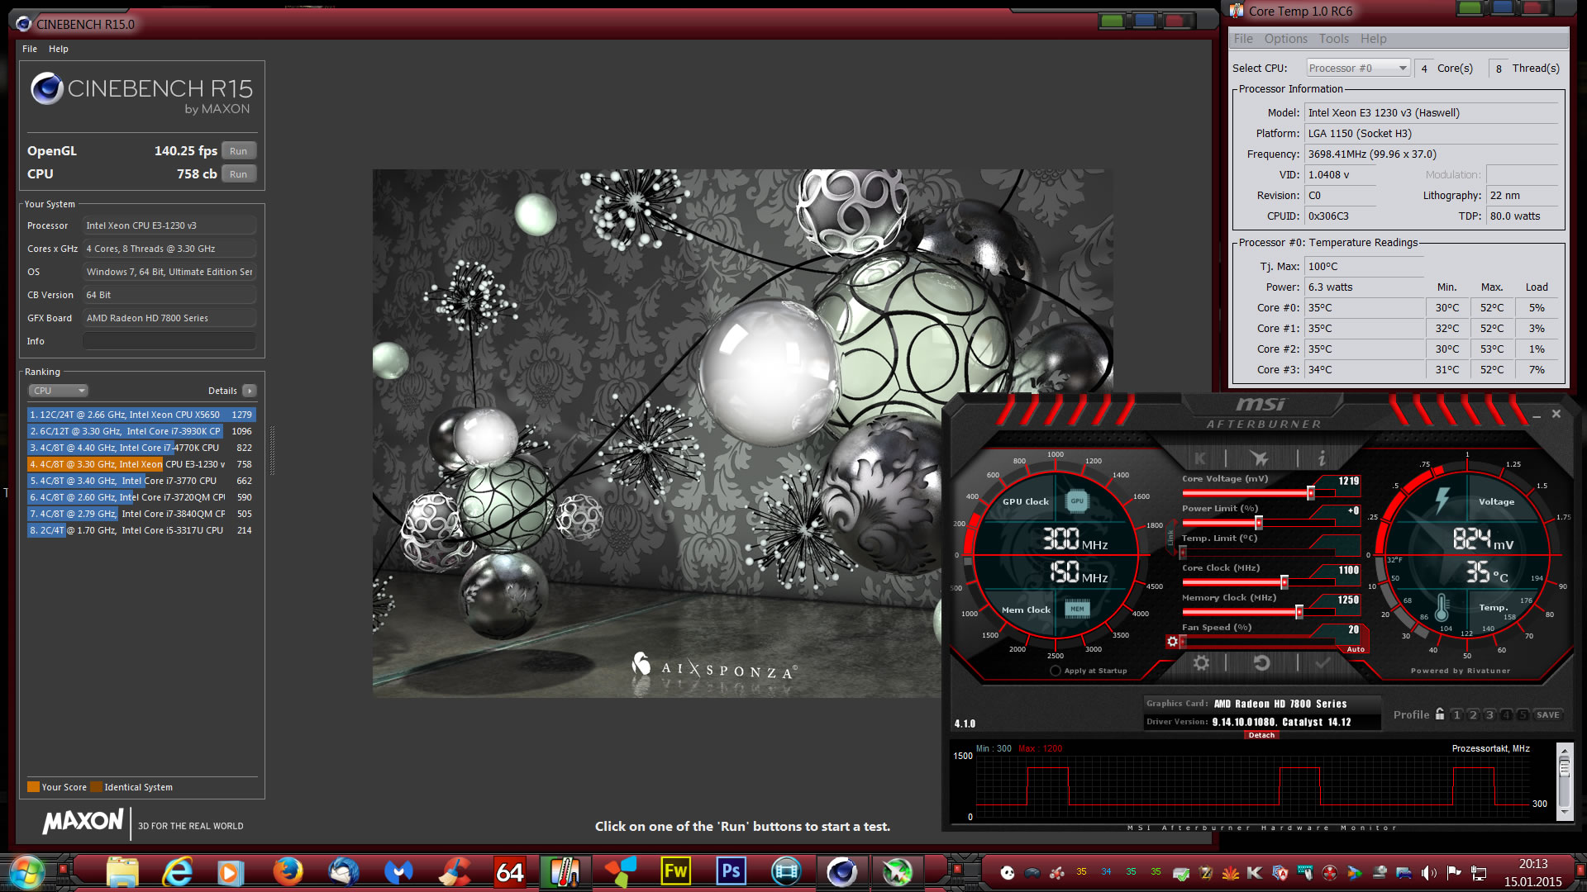Image resolution: width=1587 pixels, height=892 pixels.
Task: Launch MSI Kombustor via K icon
Action: tap(1199, 458)
